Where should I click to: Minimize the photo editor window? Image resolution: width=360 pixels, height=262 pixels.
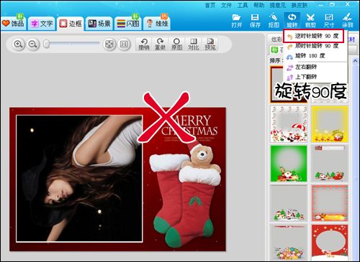320,4
